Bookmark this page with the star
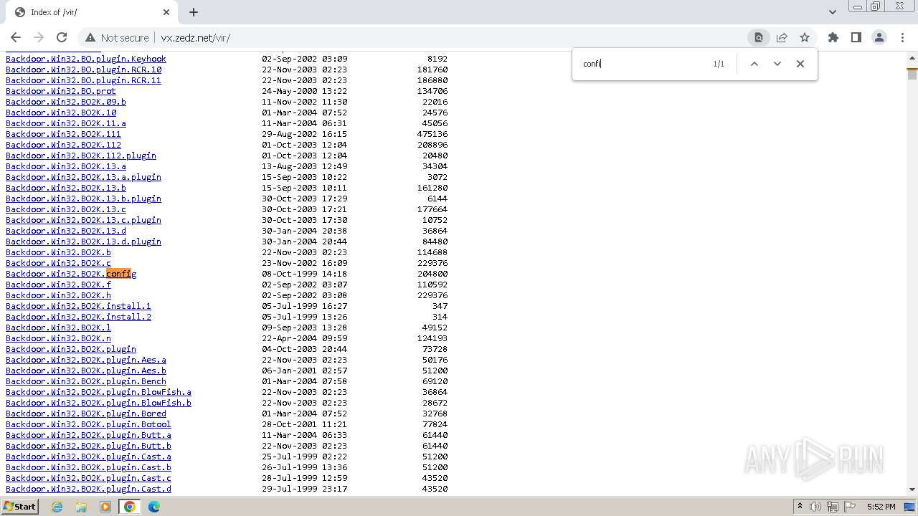The height and width of the screenshot is (516, 918). (805, 37)
